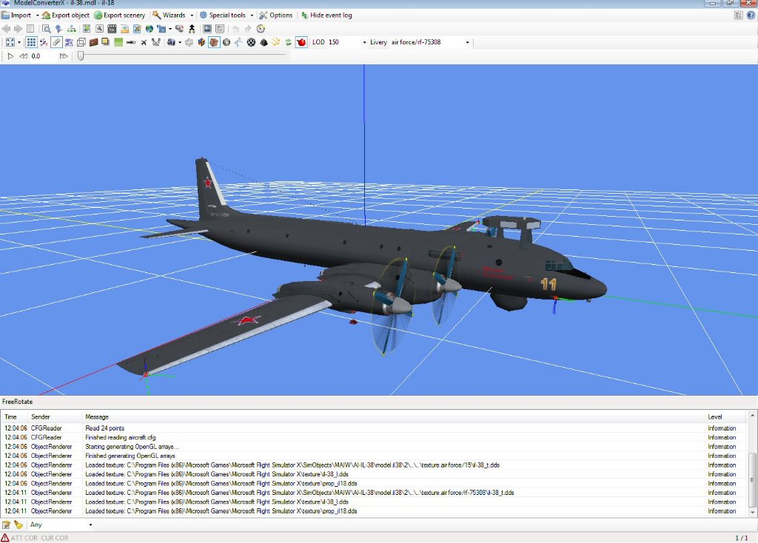
Task: Click the merge figure icon
Action: [192, 29]
